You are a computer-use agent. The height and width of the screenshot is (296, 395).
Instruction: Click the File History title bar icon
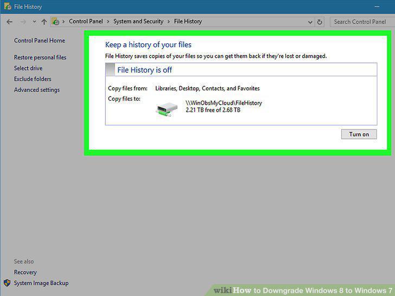point(8,7)
